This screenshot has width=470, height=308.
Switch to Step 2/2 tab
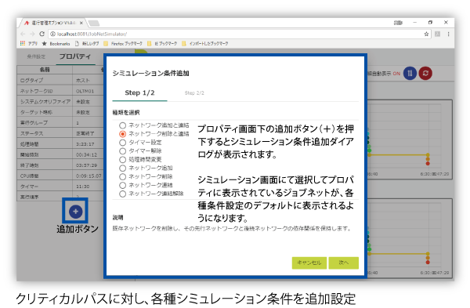[194, 93]
